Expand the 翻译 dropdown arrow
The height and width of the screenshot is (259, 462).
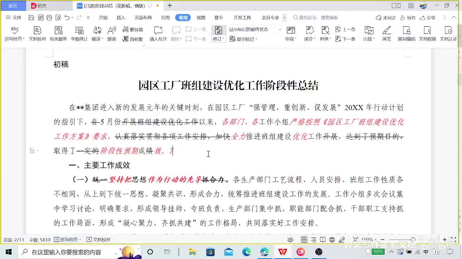[x=102, y=39]
